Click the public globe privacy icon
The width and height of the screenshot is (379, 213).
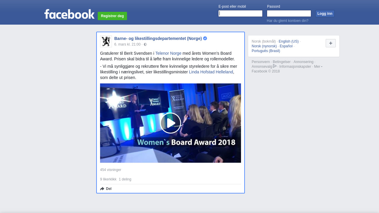[145, 44]
